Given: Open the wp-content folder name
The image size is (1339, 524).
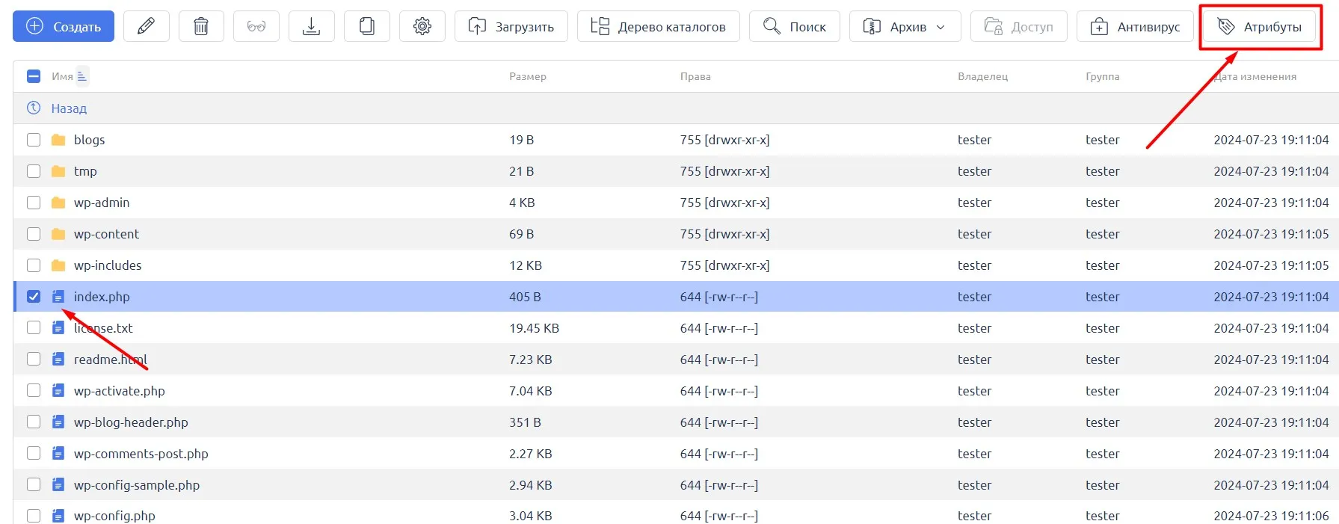Looking at the screenshot, I should coord(106,234).
